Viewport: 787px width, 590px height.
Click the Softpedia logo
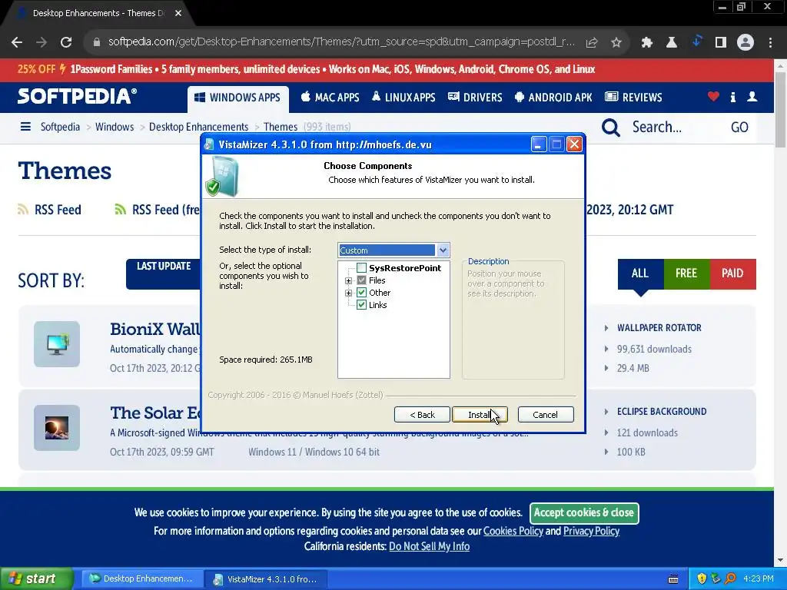point(77,96)
